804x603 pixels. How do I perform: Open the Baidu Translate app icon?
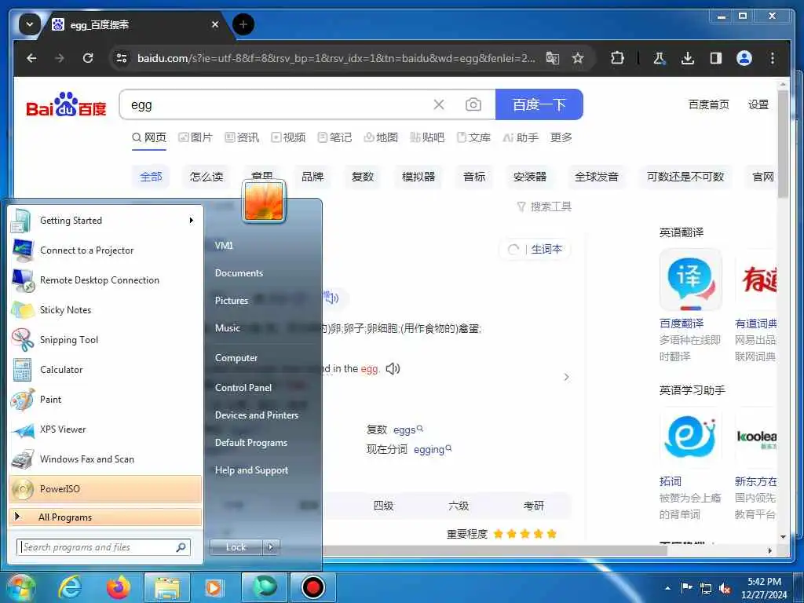[690, 280]
